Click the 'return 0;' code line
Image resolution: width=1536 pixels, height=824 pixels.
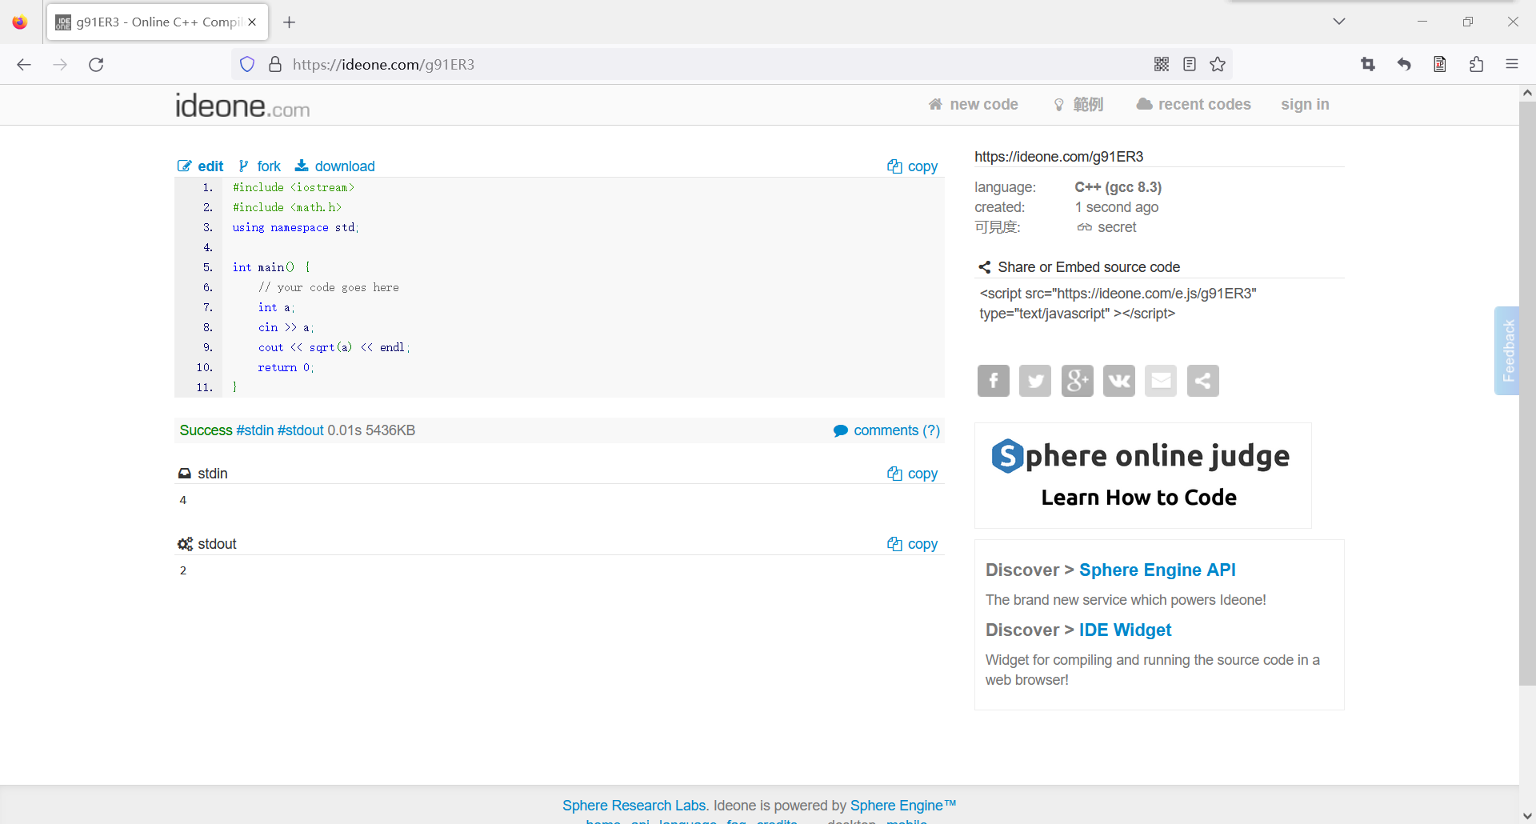point(286,367)
